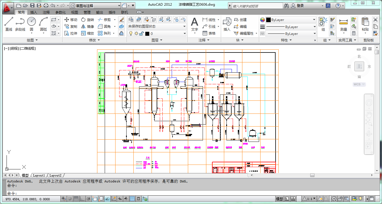The height and width of the screenshot is (204, 382).
Task: Switch to the 插入 ribbon tab
Action: 33,12
